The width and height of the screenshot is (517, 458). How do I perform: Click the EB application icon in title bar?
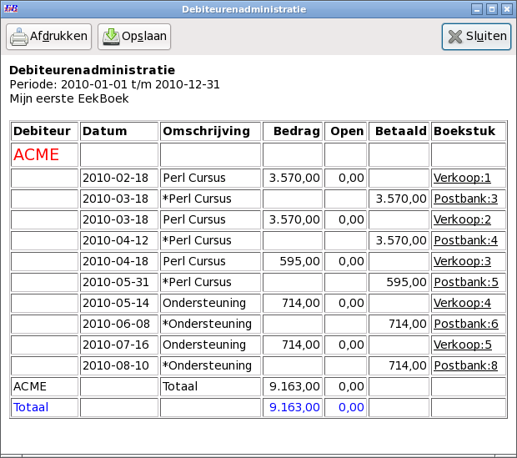pos(12,9)
